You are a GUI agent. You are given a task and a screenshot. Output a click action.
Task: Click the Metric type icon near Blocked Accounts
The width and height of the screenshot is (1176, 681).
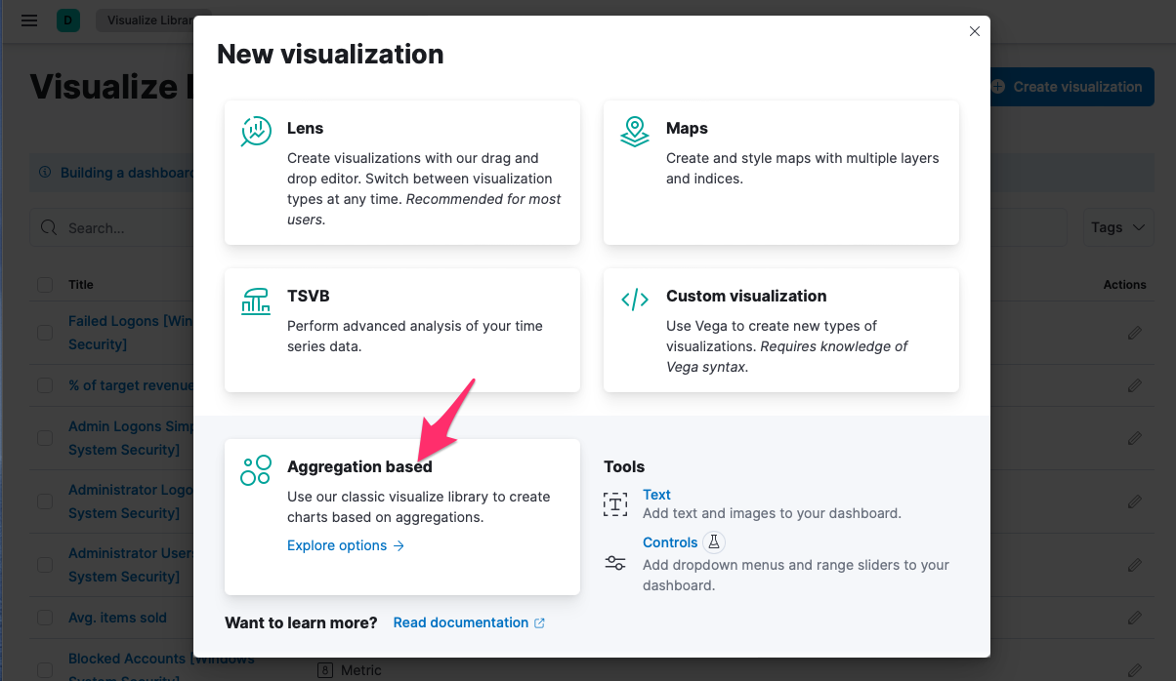(324, 670)
